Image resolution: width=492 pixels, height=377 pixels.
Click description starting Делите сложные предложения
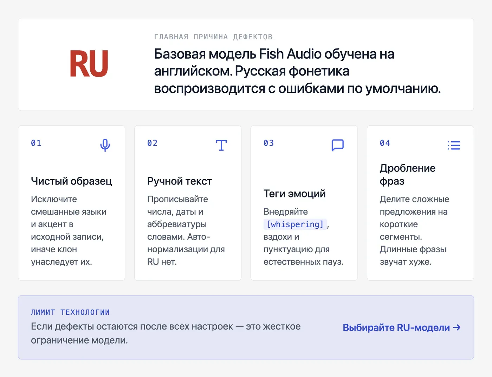pos(414,230)
